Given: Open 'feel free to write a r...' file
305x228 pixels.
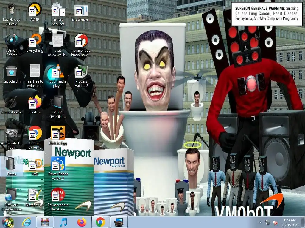Looking at the screenshot, I should click(x=35, y=76).
